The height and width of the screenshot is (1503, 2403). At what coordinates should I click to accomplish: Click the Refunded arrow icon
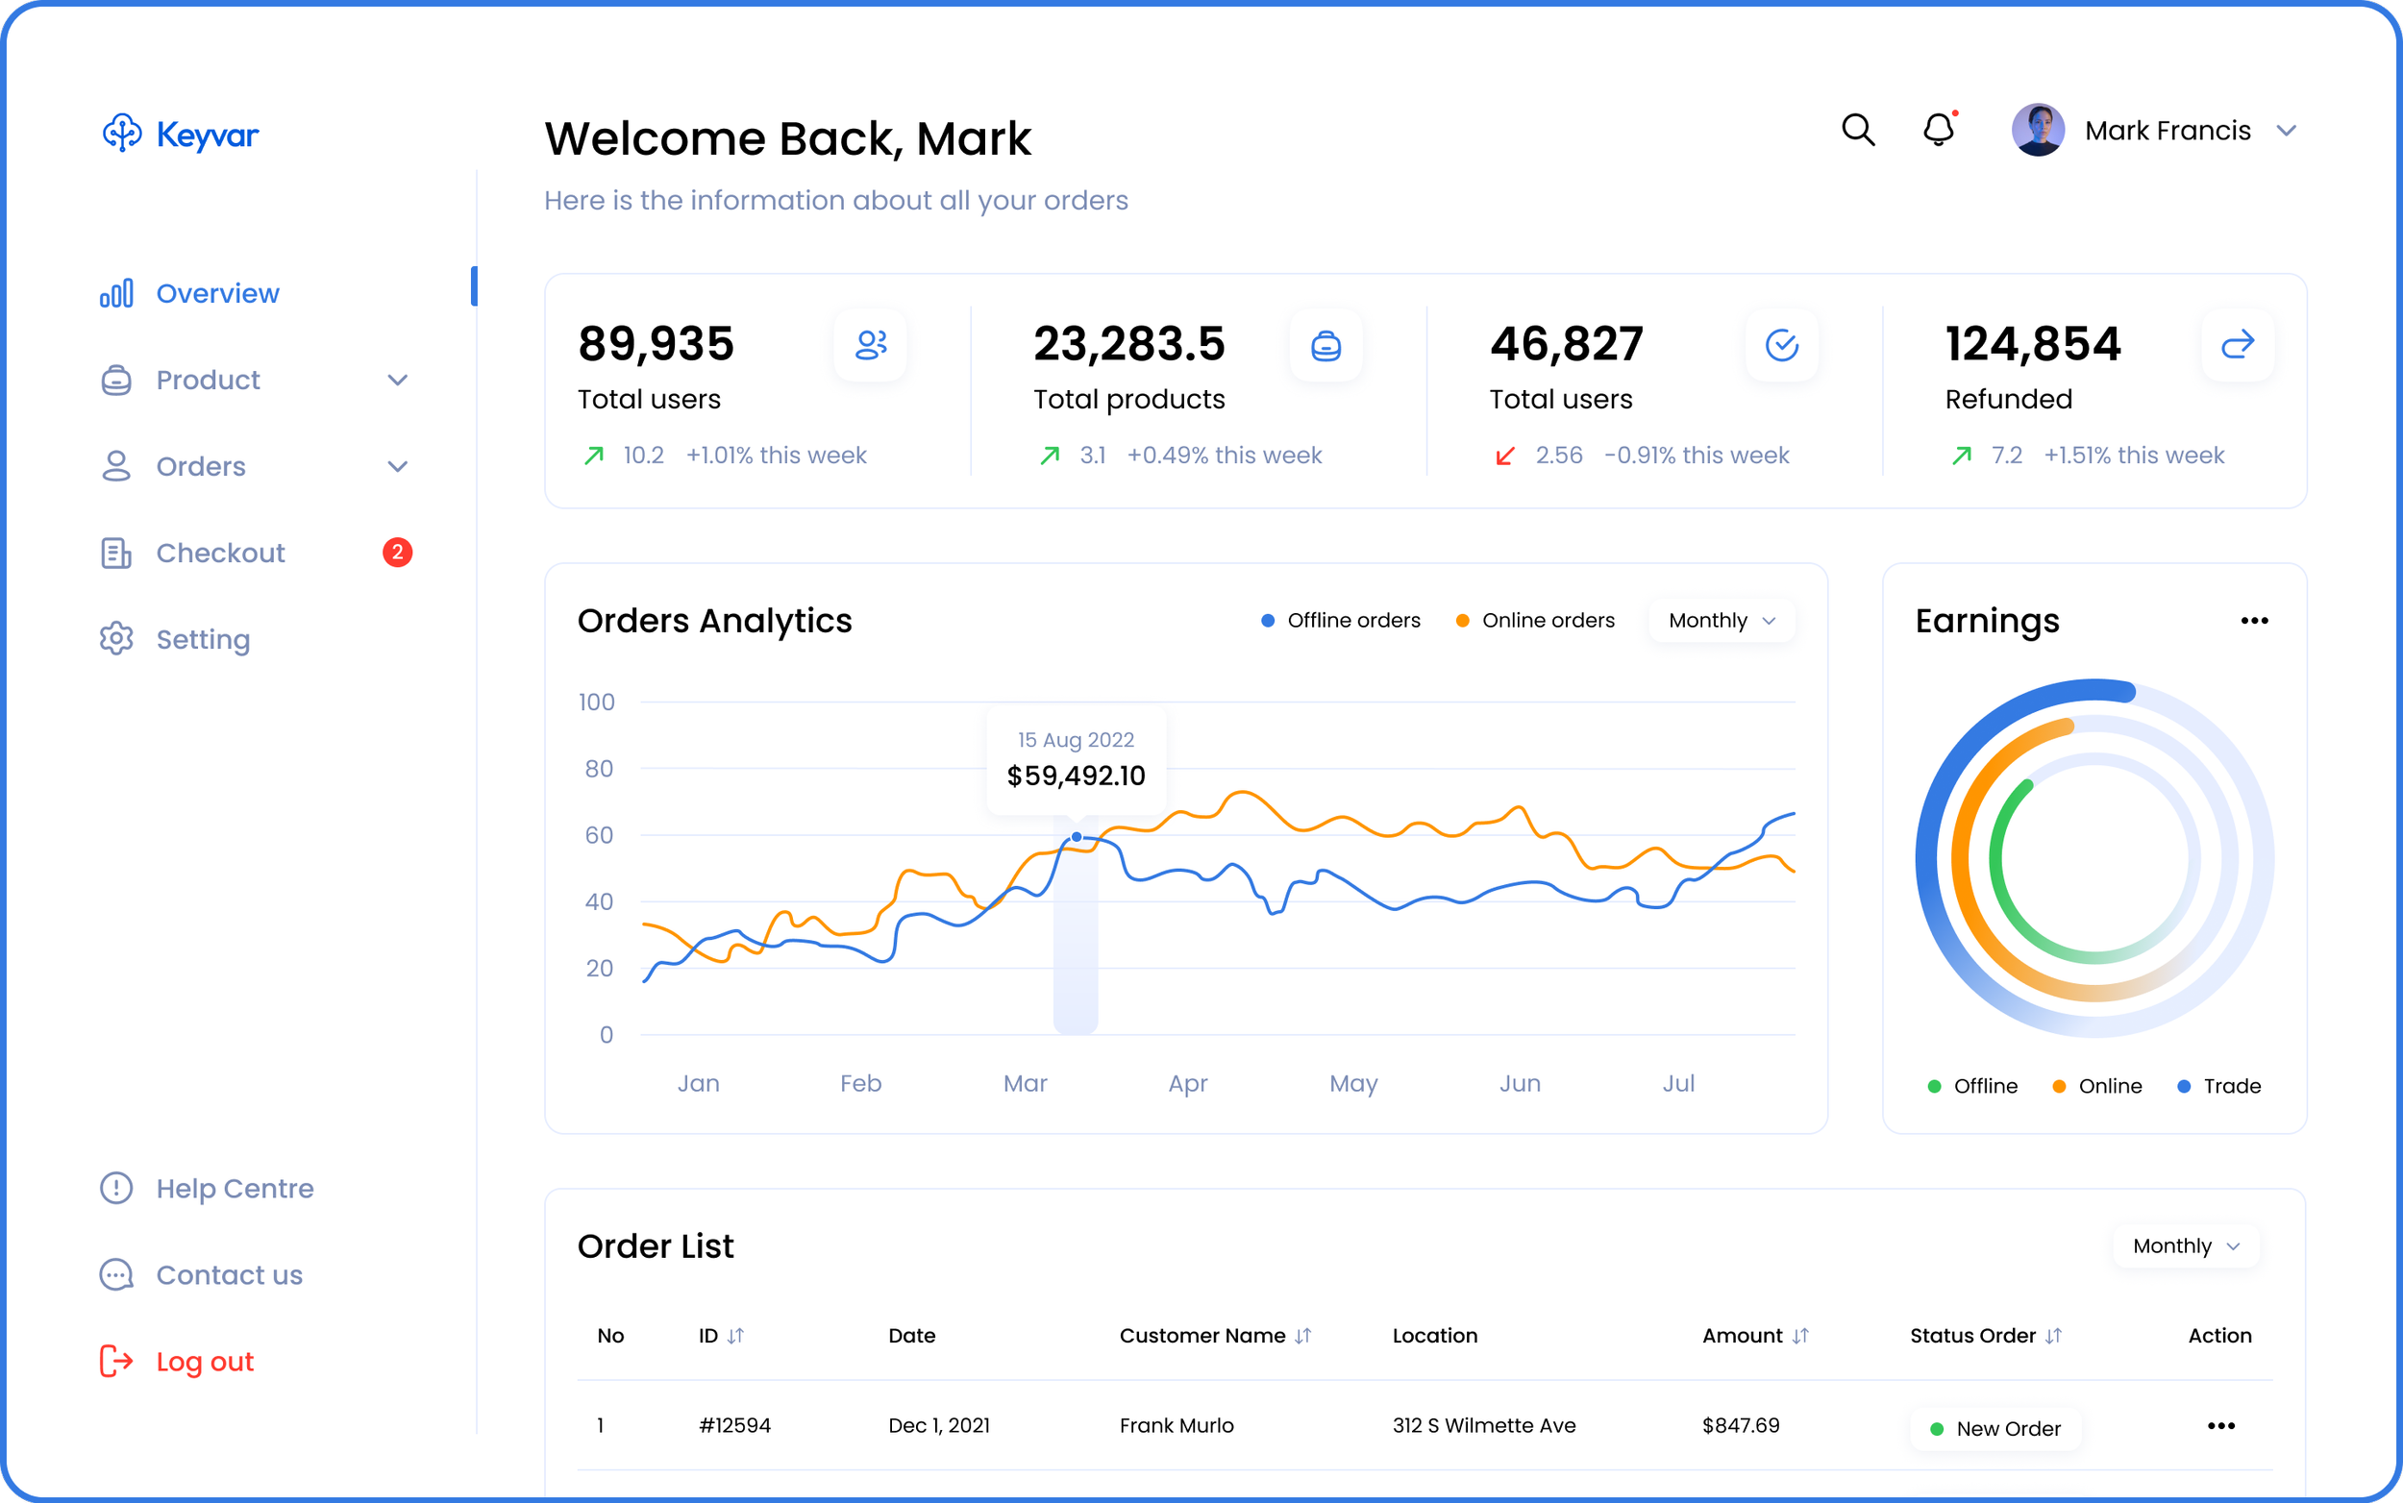(2236, 345)
